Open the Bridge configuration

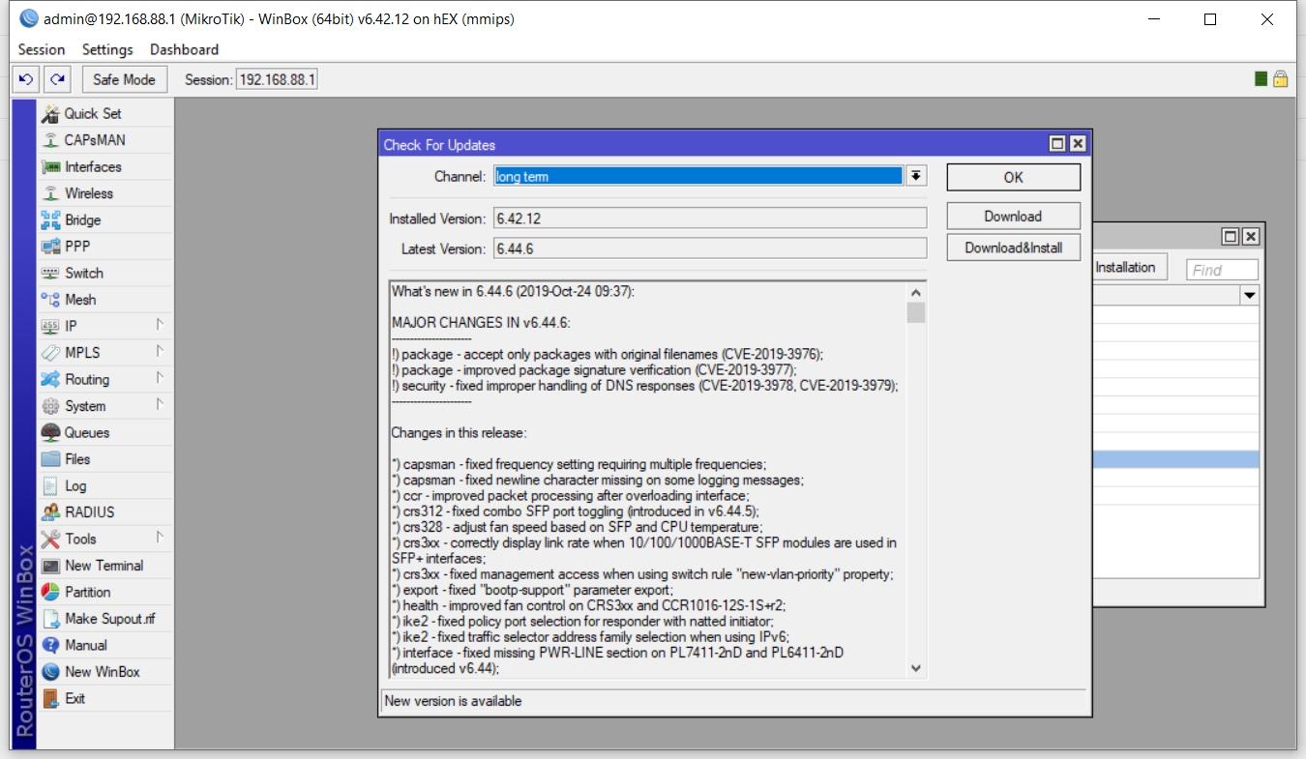click(x=104, y=219)
